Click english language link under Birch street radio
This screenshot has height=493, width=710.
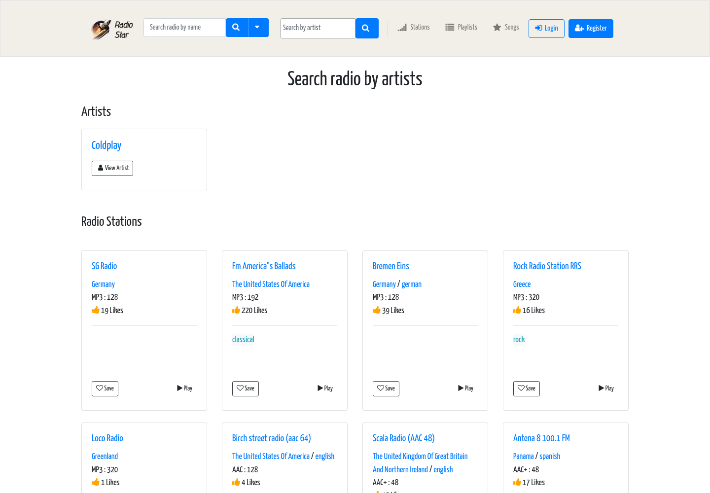325,456
